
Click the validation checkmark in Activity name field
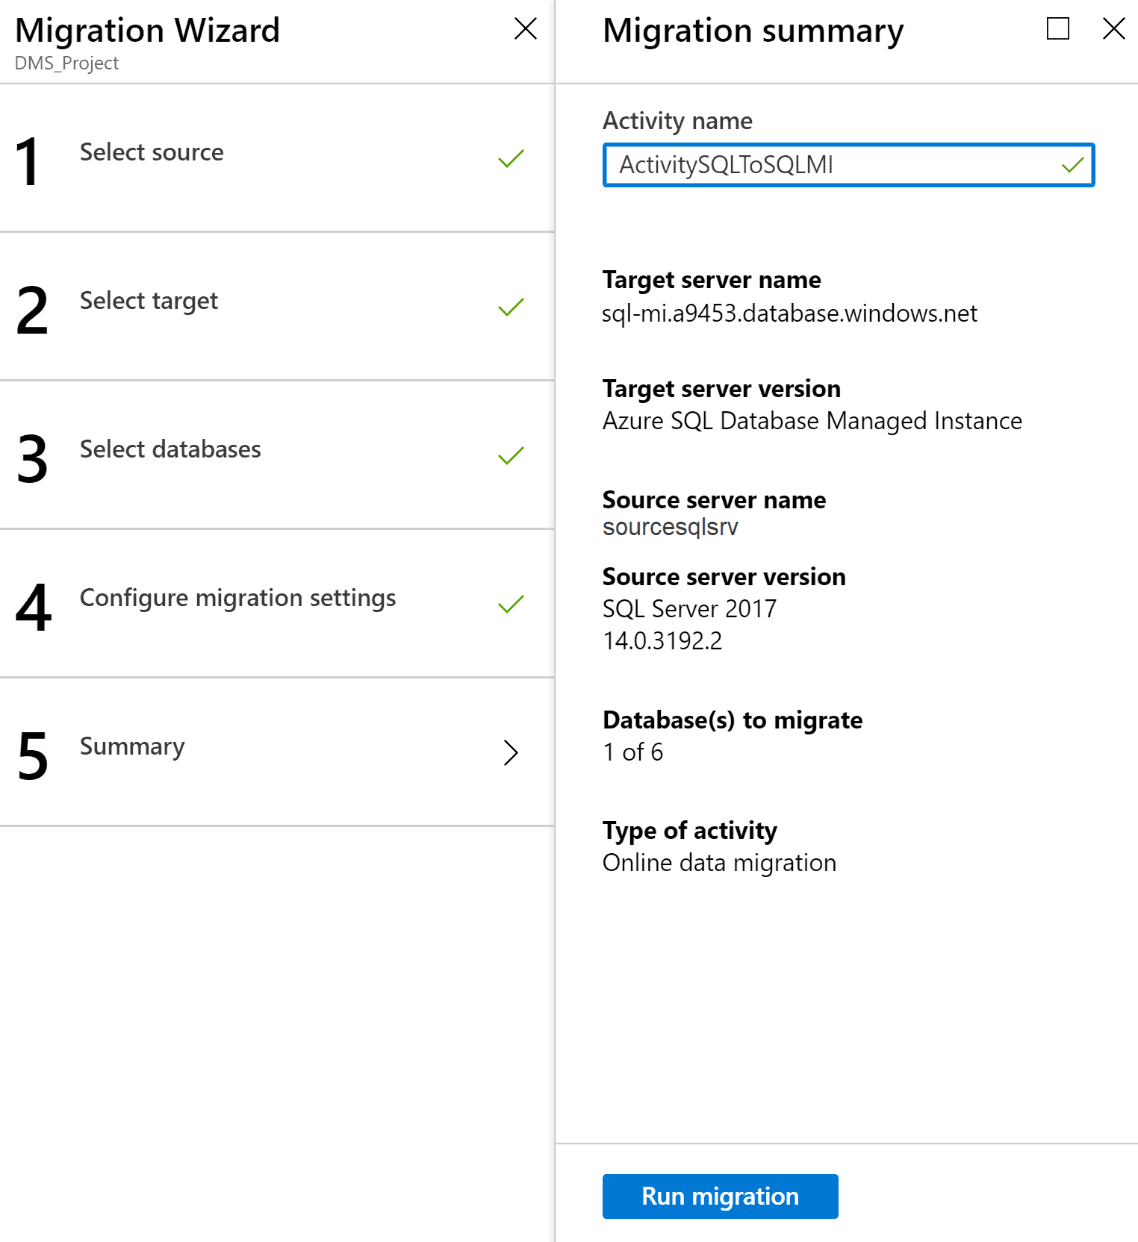[1072, 165]
